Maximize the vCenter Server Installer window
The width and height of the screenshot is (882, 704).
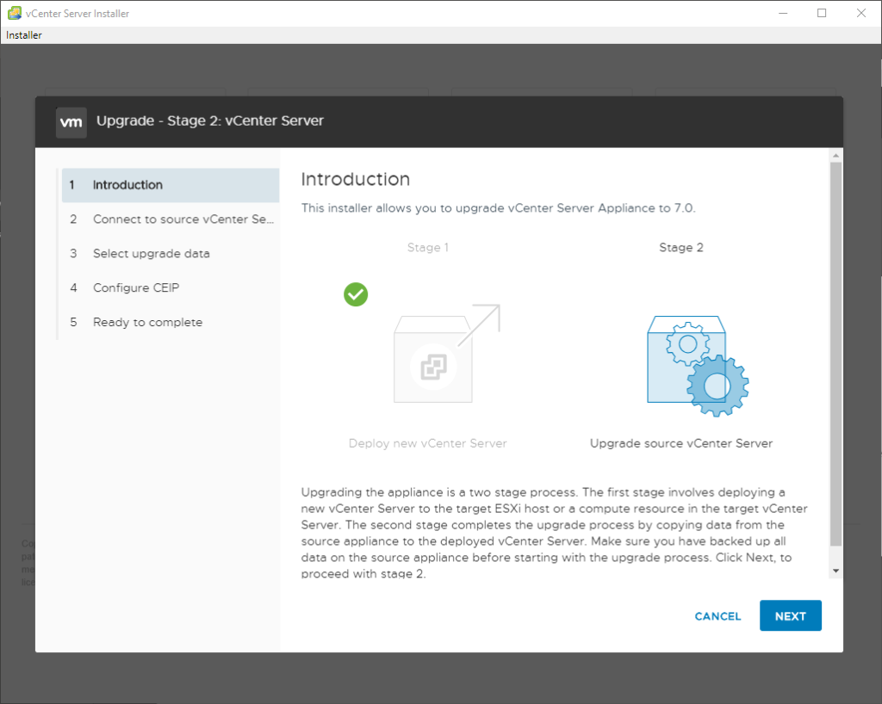click(822, 13)
